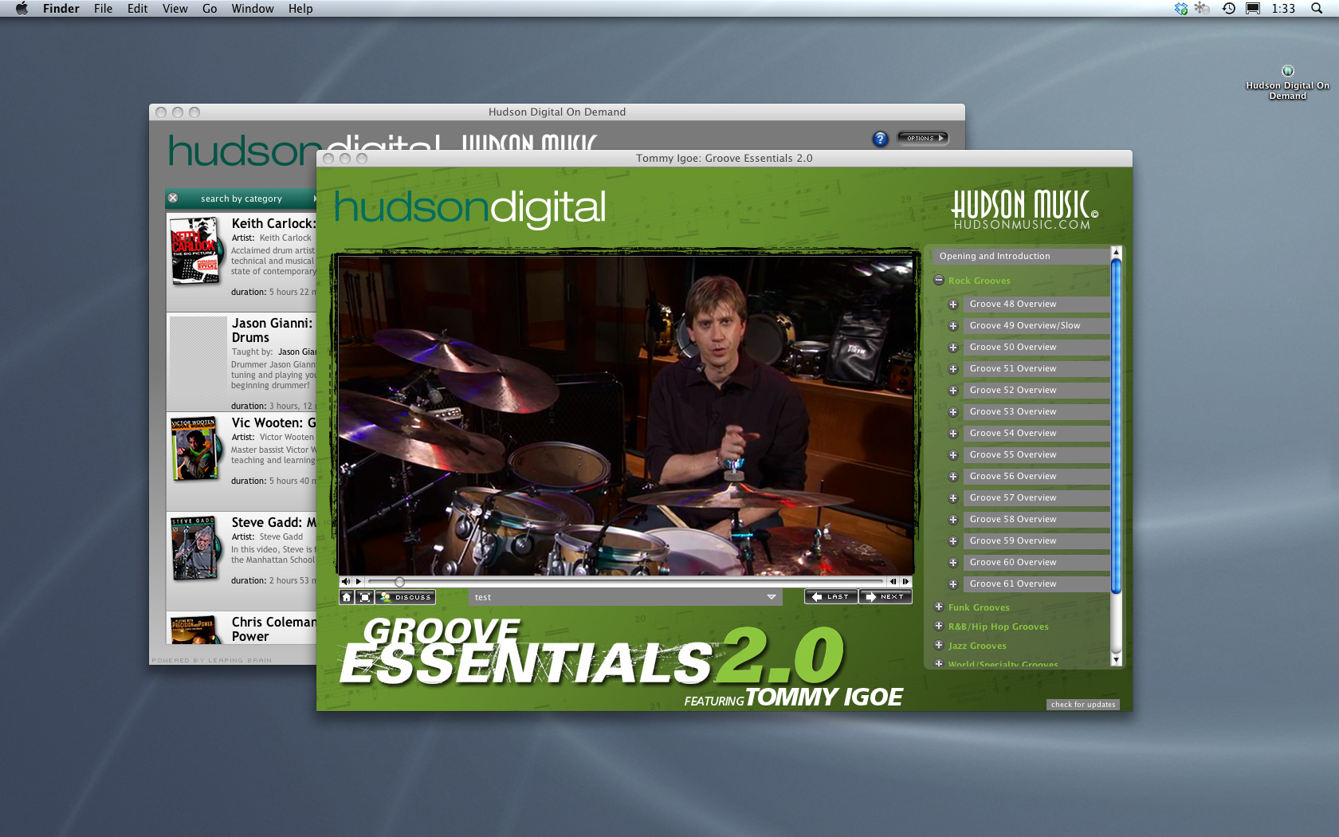Viewport: 1339px width, 837px height.
Task: Click the plus beside Groove 56 Overview
Action: coord(952,477)
